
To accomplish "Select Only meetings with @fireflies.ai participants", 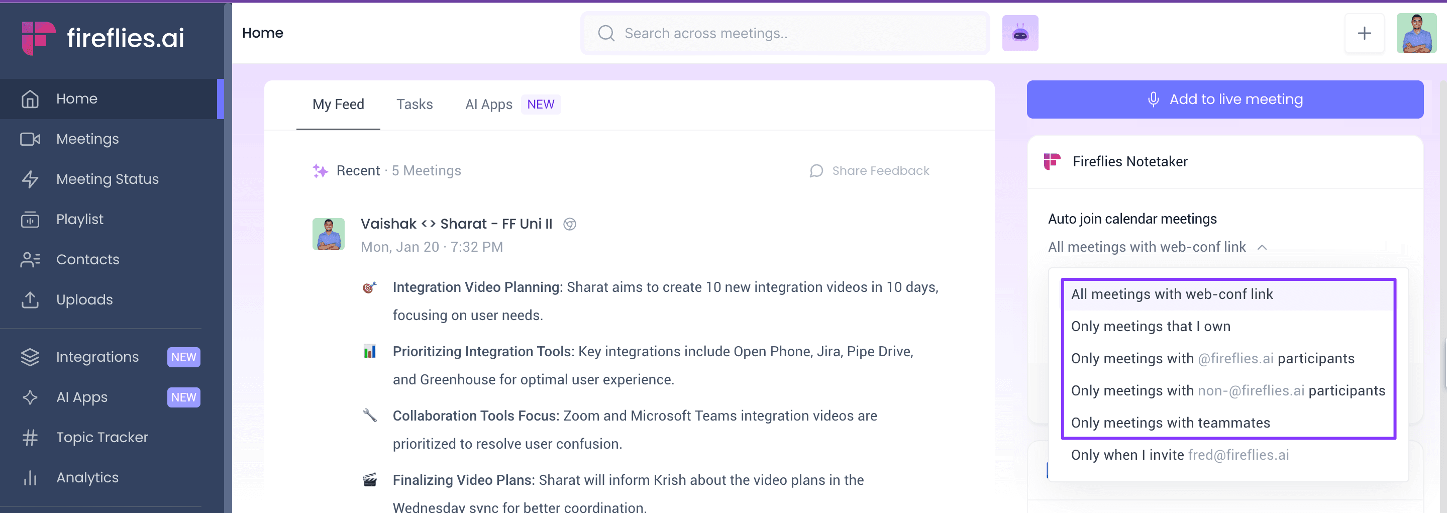I will 1228,358.
